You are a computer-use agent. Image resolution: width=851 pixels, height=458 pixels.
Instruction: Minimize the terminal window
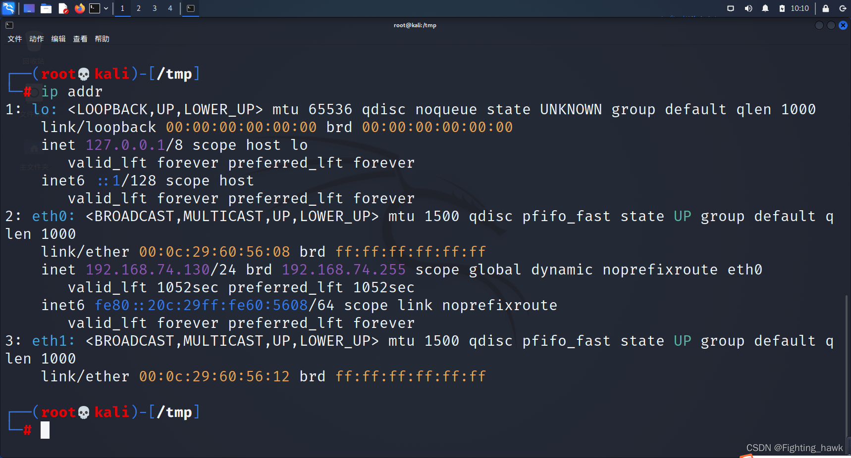tap(819, 25)
